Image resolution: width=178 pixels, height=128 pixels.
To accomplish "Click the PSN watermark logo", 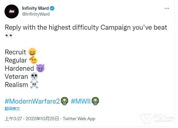I will coord(157,118).
